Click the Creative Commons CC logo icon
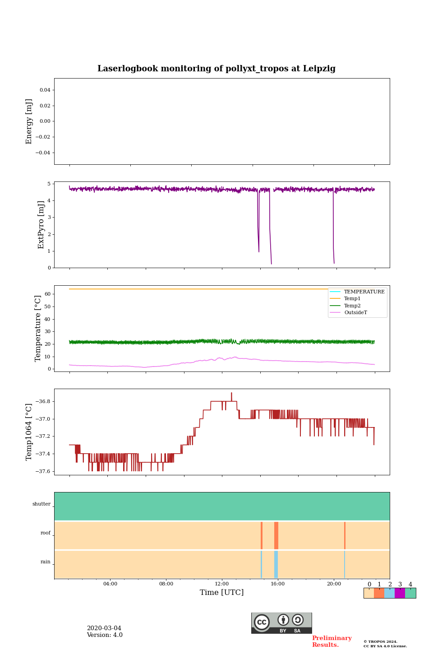The height and width of the screenshot is (650, 433). click(262, 622)
